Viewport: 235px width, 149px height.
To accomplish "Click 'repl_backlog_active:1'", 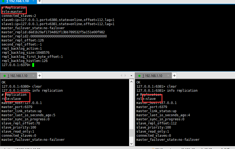I will point(22,49).
